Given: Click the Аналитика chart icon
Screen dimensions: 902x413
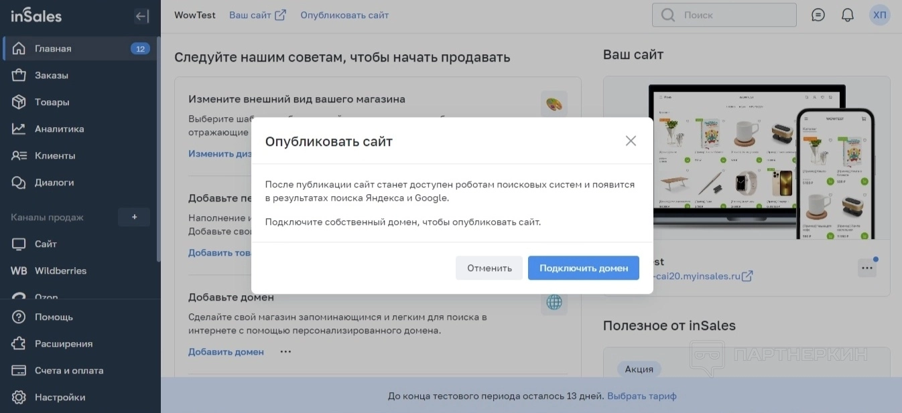Looking at the screenshot, I should point(19,129).
